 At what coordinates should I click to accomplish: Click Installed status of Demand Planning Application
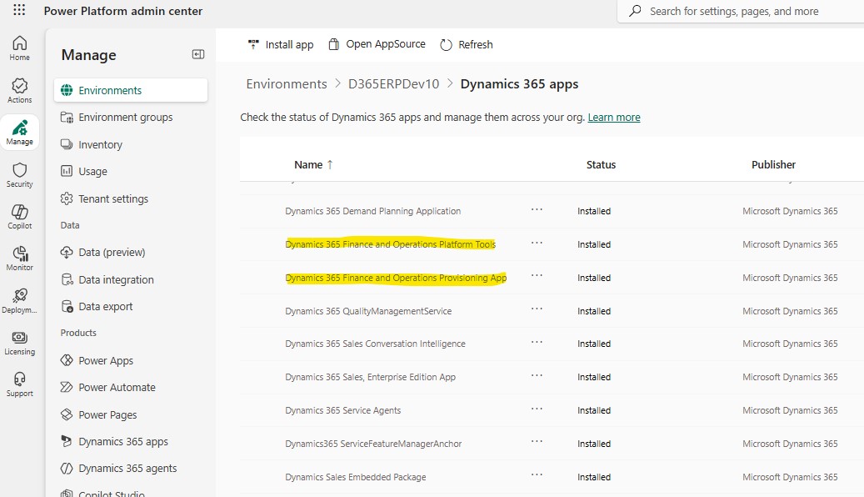point(594,211)
